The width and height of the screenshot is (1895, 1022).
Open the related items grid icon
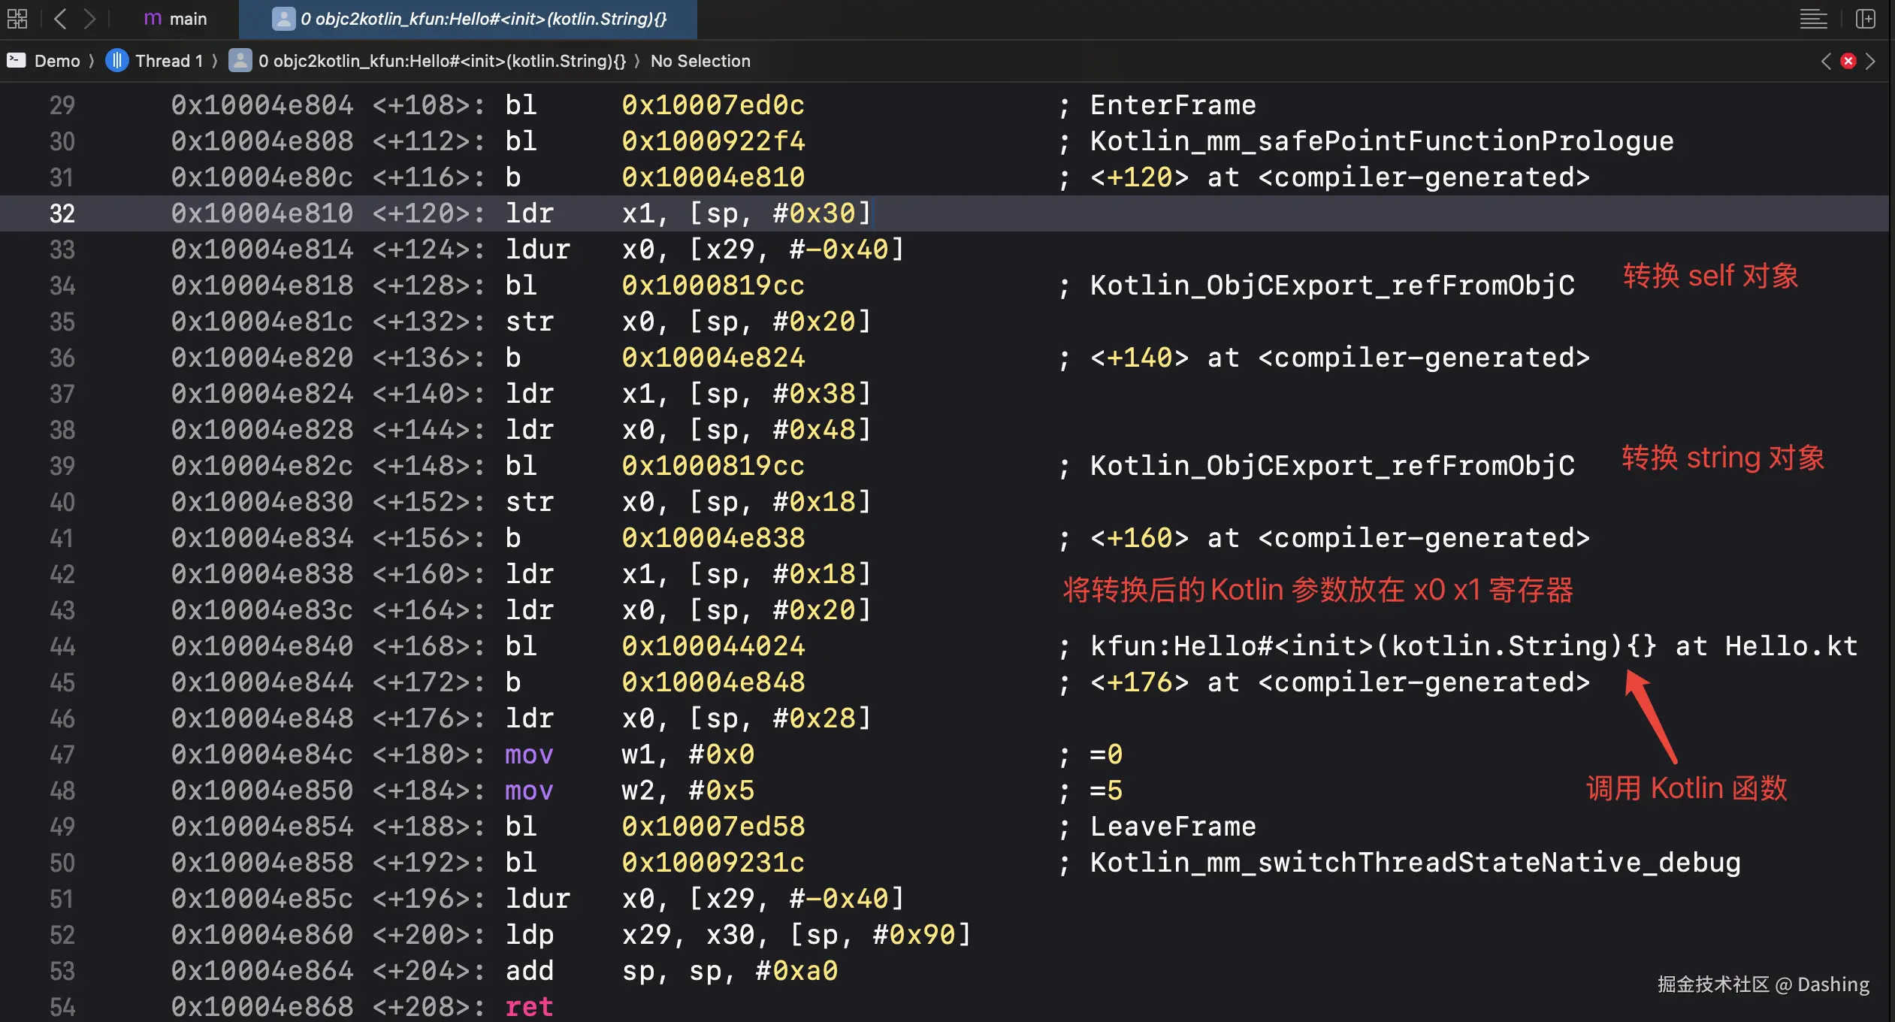(x=17, y=19)
